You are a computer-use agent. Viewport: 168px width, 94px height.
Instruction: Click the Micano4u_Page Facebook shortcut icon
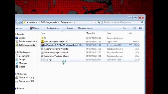pos(42,52)
